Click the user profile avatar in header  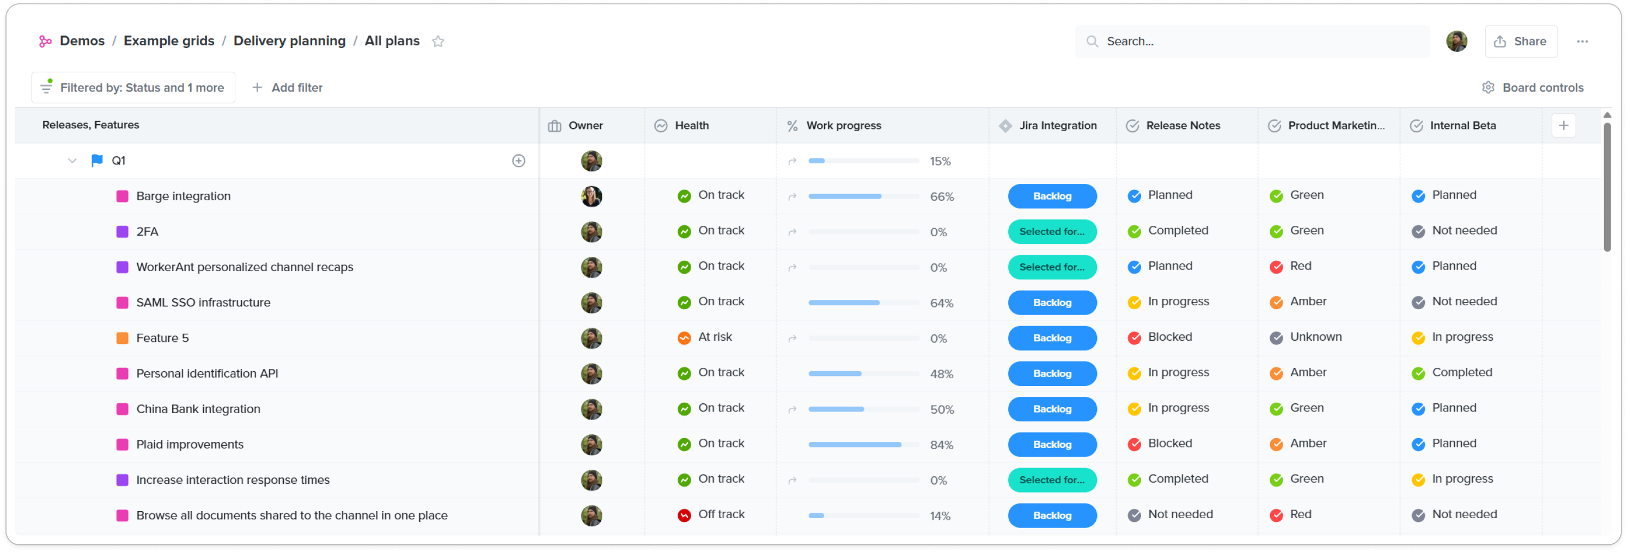[1456, 41]
